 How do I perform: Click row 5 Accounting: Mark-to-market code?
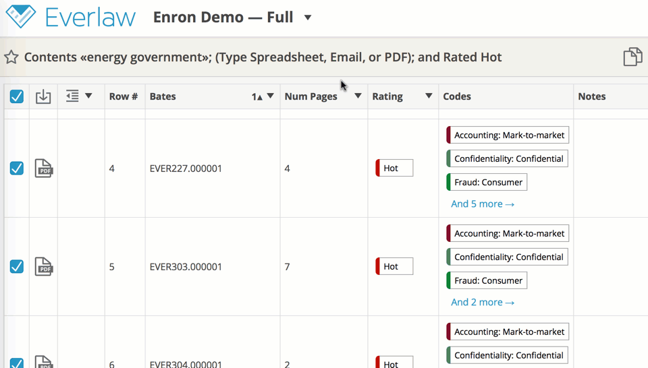pyautogui.click(x=508, y=233)
